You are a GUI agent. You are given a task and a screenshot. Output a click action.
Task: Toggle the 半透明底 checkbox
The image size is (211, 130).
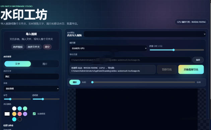pos(34,114)
